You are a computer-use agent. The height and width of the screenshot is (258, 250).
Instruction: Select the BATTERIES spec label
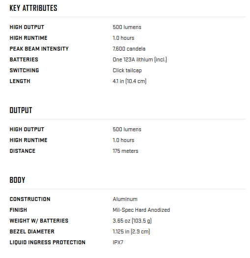24,59
